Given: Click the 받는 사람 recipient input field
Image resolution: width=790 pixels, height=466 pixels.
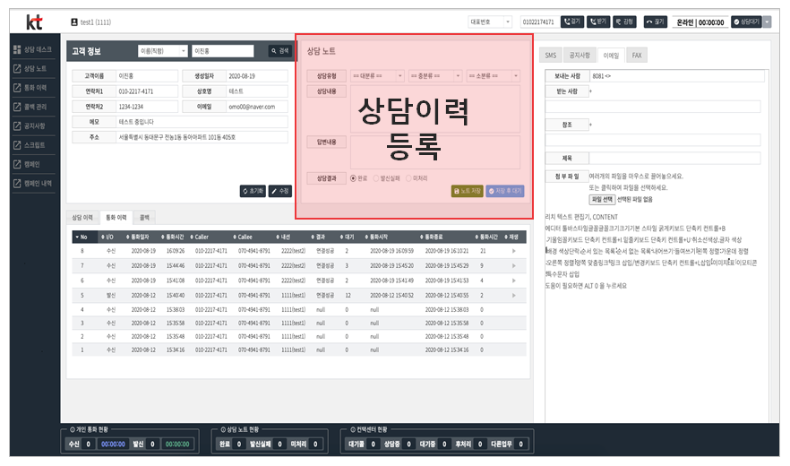Looking at the screenshot, I should pos(653,107).
